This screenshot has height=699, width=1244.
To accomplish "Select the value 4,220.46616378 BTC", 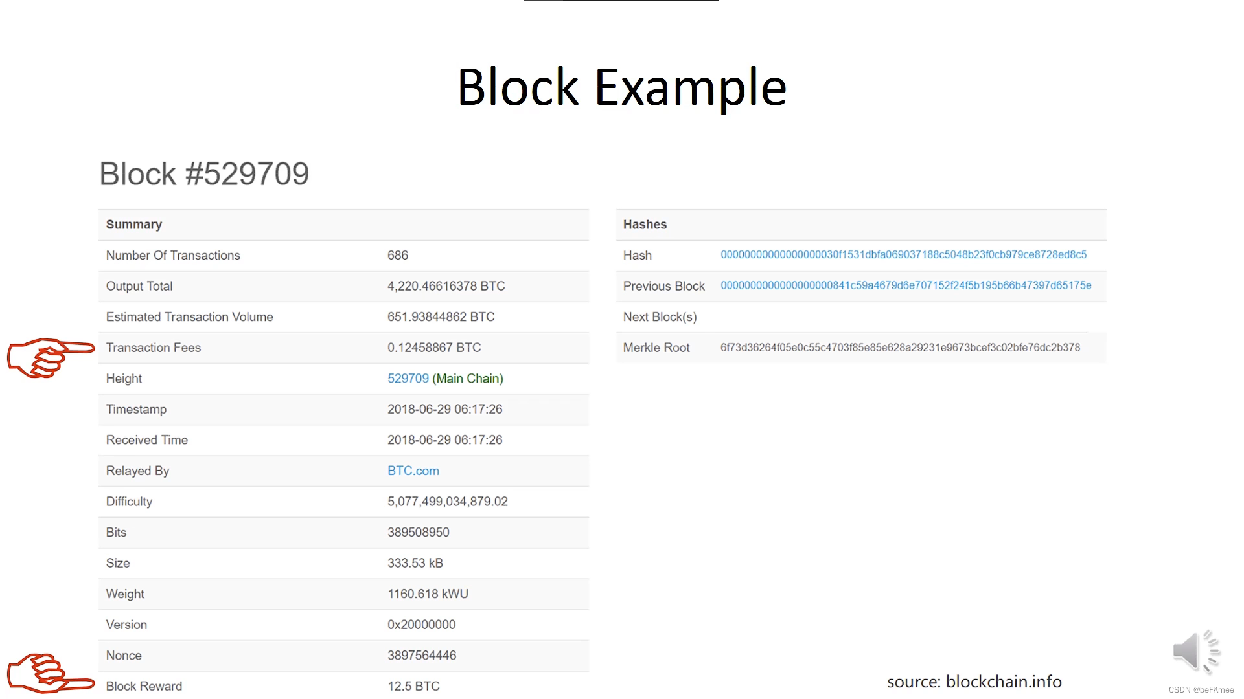I will (446, 286).
